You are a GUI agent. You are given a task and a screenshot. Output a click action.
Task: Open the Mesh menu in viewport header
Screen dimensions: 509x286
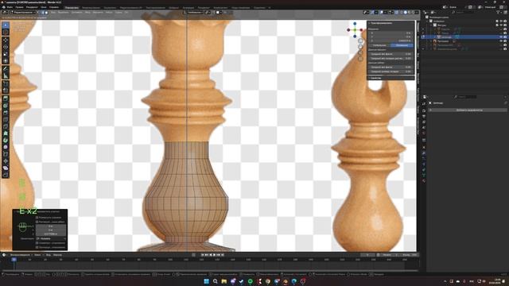coord(87,12)
